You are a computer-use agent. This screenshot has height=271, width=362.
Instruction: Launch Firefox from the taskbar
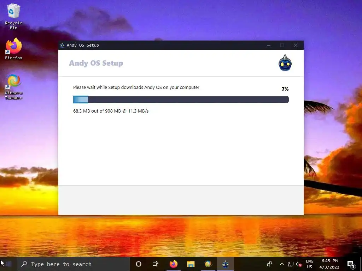click(173, 264)
